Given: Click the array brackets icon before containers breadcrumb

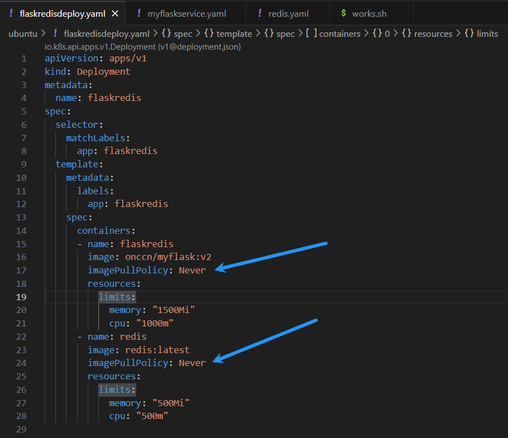Looking at the screenshot, I should click(311, 33).
